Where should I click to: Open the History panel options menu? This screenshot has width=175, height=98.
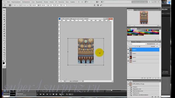[x=160, y=81]
